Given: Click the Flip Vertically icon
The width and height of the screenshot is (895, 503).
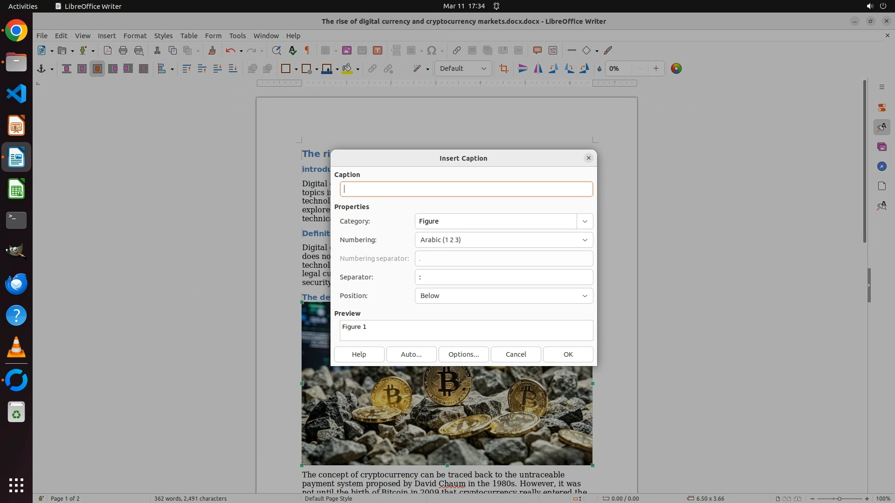Looking at the screenshot, I should point(523,68).
